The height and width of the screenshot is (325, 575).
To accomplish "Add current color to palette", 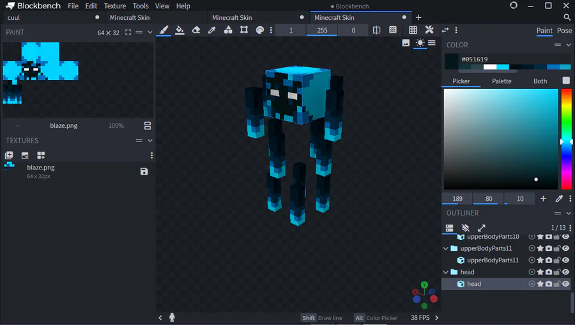I will (x=543, y=199).
